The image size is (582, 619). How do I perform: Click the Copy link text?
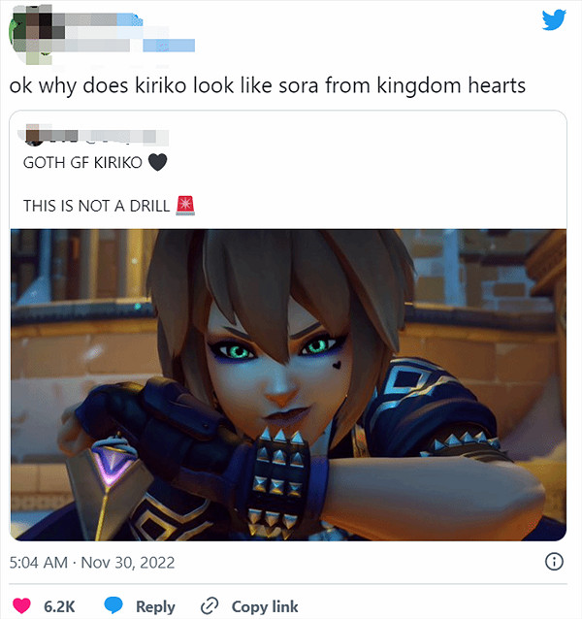point(265,606)
